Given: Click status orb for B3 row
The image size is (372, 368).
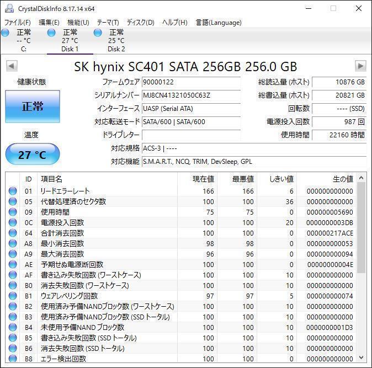Looking at the screenshot, I should click(x=13, y=317).
